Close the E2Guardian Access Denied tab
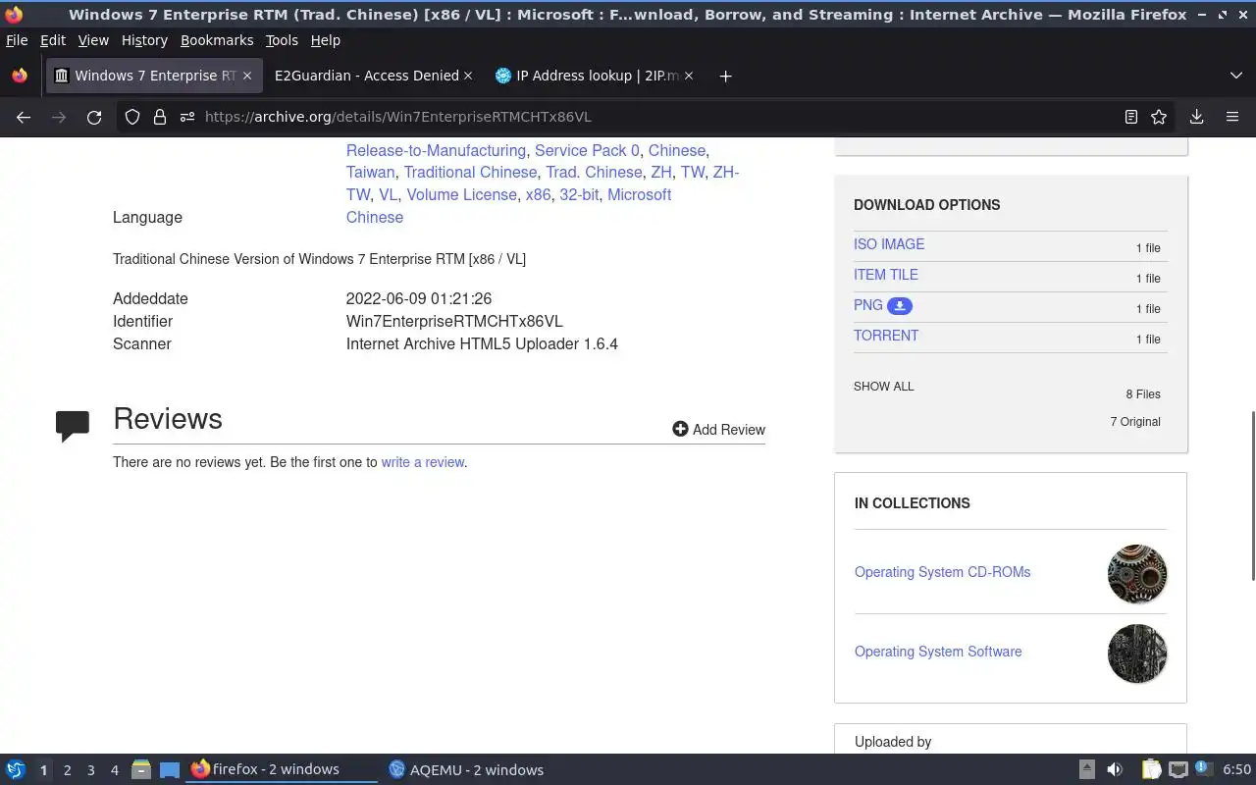This screenshot has height=785, width=1256. point(468,76)
